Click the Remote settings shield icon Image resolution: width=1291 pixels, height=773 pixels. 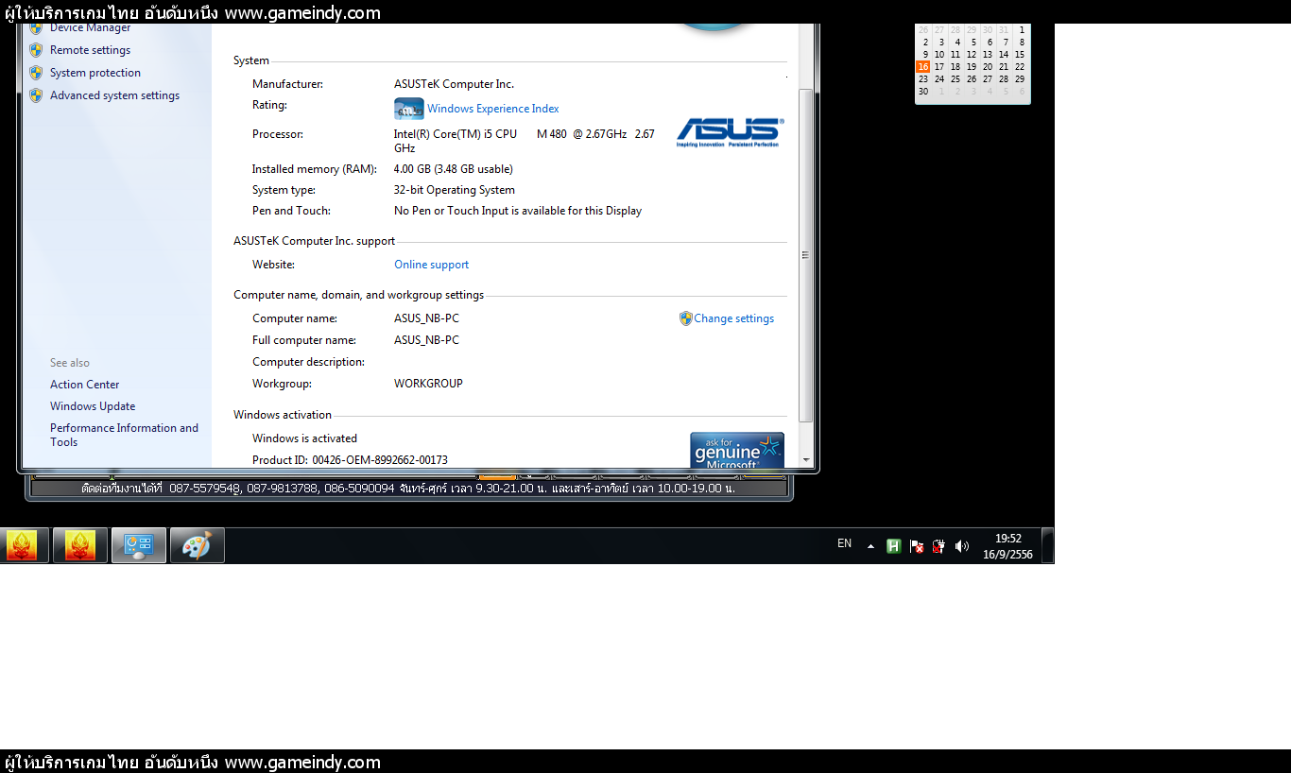click(x=36, y=50)
